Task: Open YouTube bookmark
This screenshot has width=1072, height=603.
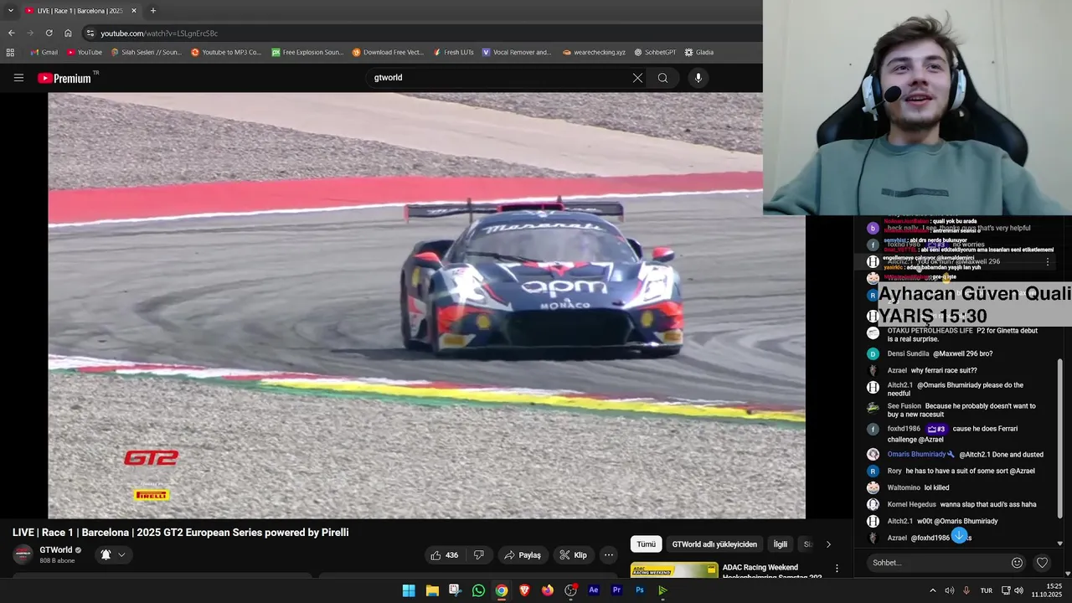Action: click(x=85, y=52)
